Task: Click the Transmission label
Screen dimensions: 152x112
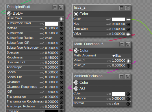Action: coord(16,96)
